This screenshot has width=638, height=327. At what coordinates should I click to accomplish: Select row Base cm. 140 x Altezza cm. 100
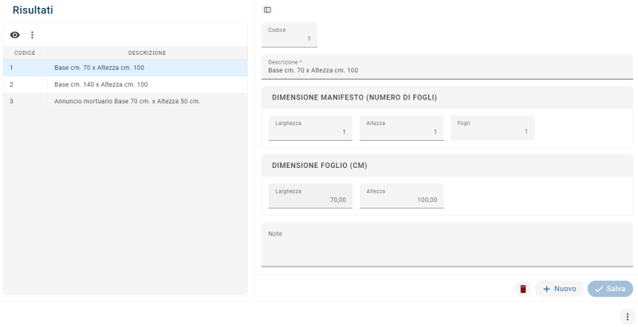(x=100, y=84)
